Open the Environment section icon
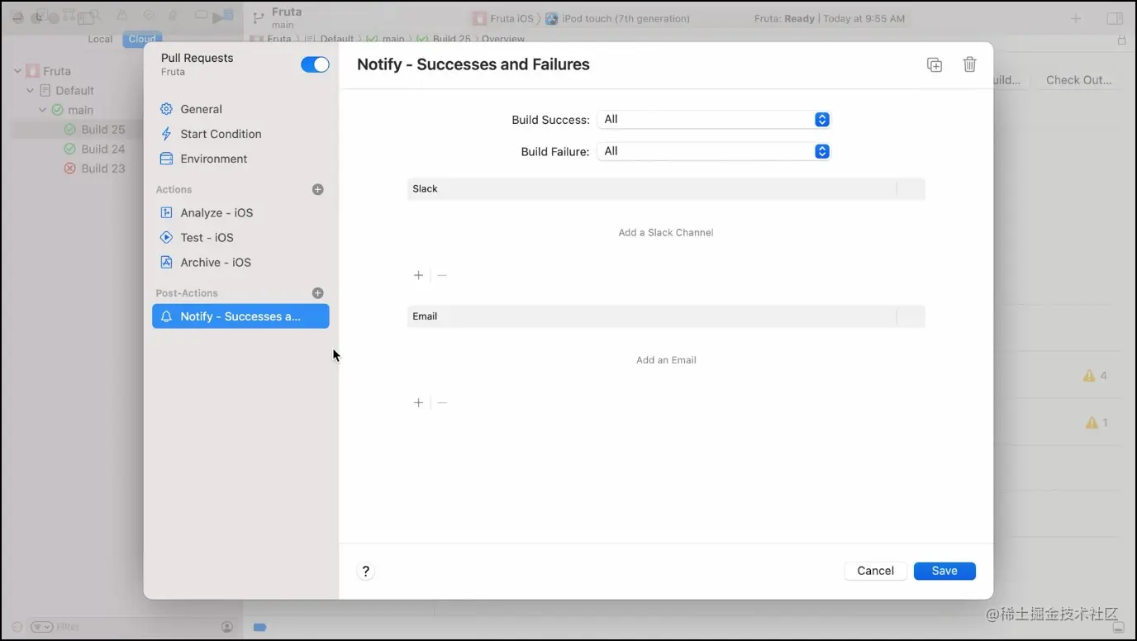 coord(166,159)
